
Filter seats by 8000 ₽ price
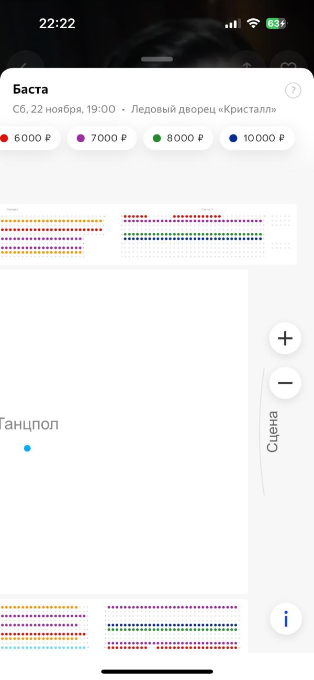click(x=178, y=139)
